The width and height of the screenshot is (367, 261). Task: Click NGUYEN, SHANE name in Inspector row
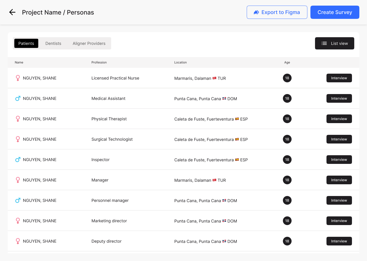(x=40, y=160)
